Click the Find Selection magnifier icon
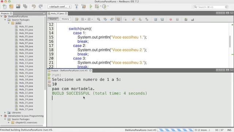 click(98, 19)
